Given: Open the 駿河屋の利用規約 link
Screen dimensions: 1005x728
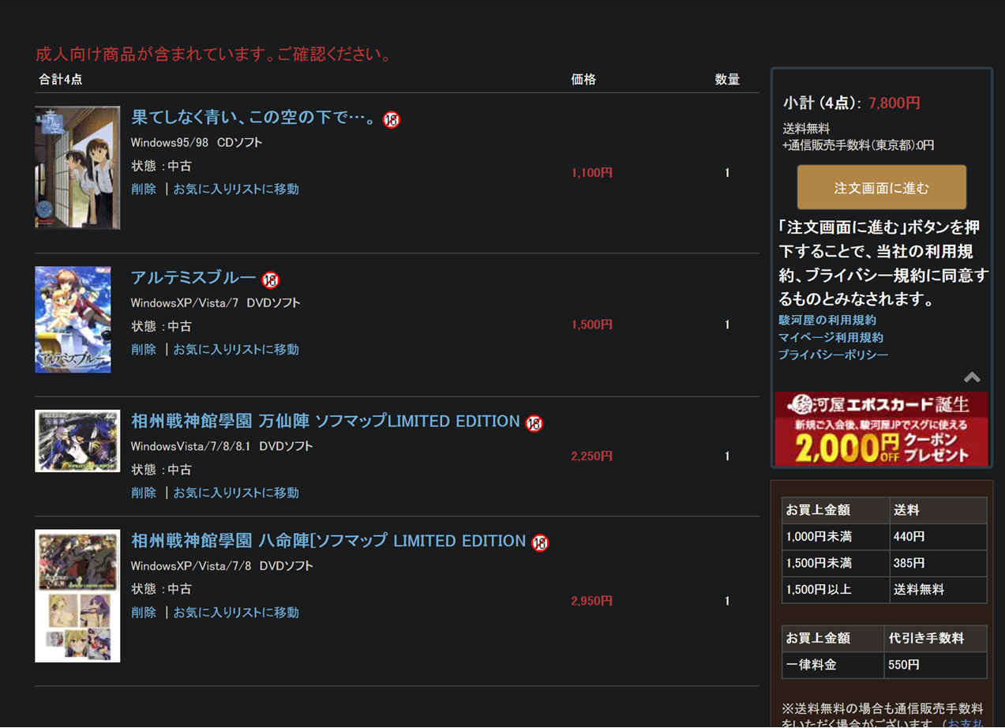Looking at the screenshot, I should [x=827, y=321].
